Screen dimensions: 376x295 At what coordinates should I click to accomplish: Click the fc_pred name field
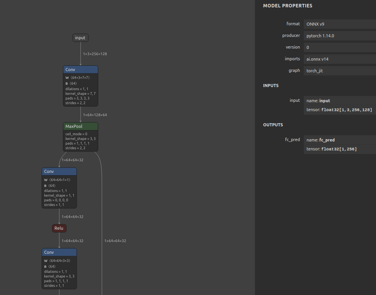[339, 140]
